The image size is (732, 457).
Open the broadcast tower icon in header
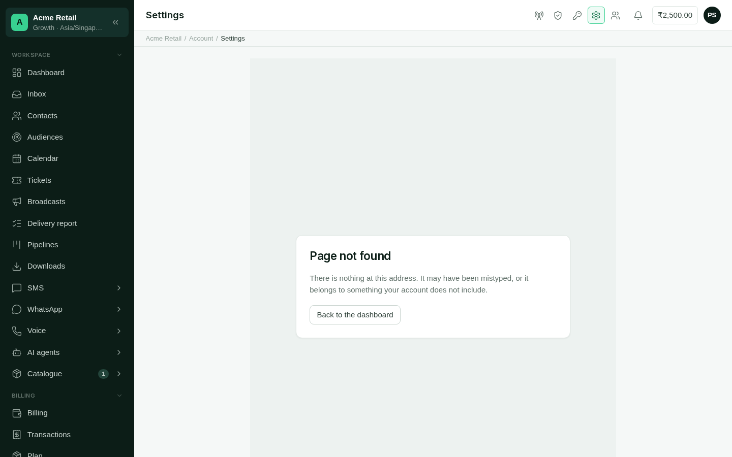539,15
